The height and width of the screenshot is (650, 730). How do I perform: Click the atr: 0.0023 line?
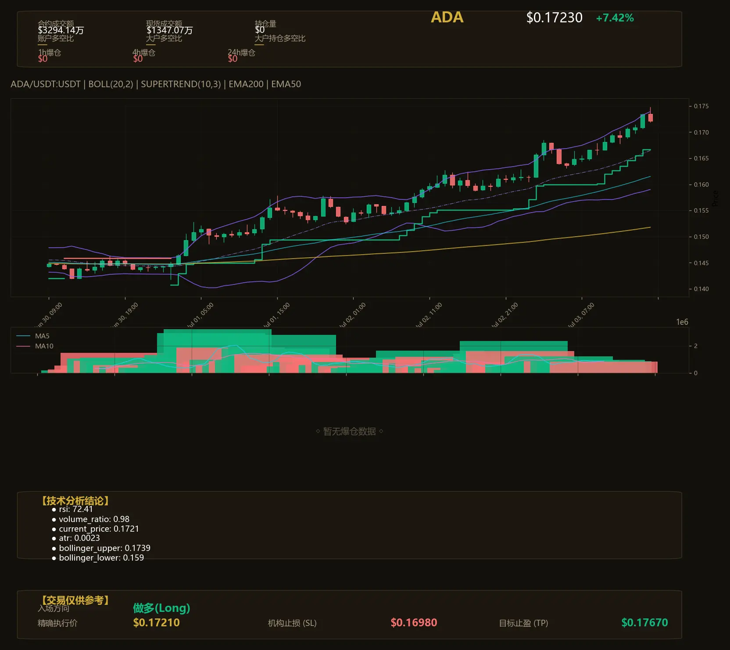pos(76,538)
